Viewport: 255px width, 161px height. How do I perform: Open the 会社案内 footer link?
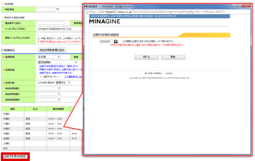pos(169,73)
